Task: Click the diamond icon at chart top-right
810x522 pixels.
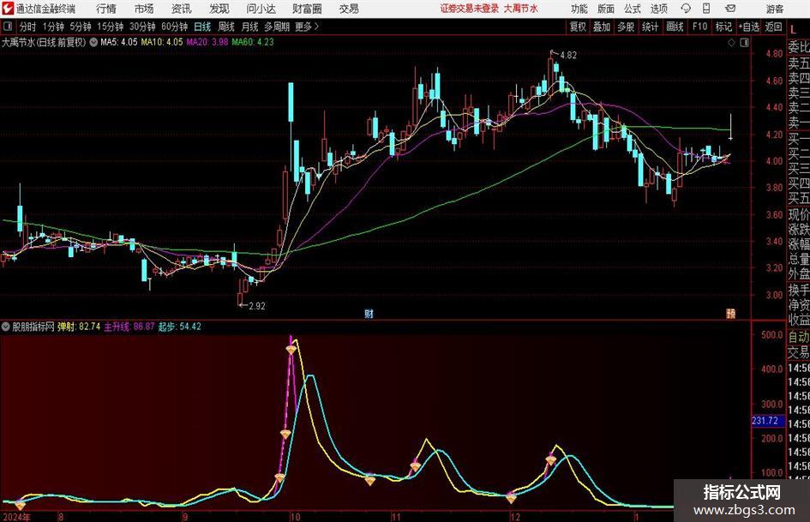Action: click(731, 43)
